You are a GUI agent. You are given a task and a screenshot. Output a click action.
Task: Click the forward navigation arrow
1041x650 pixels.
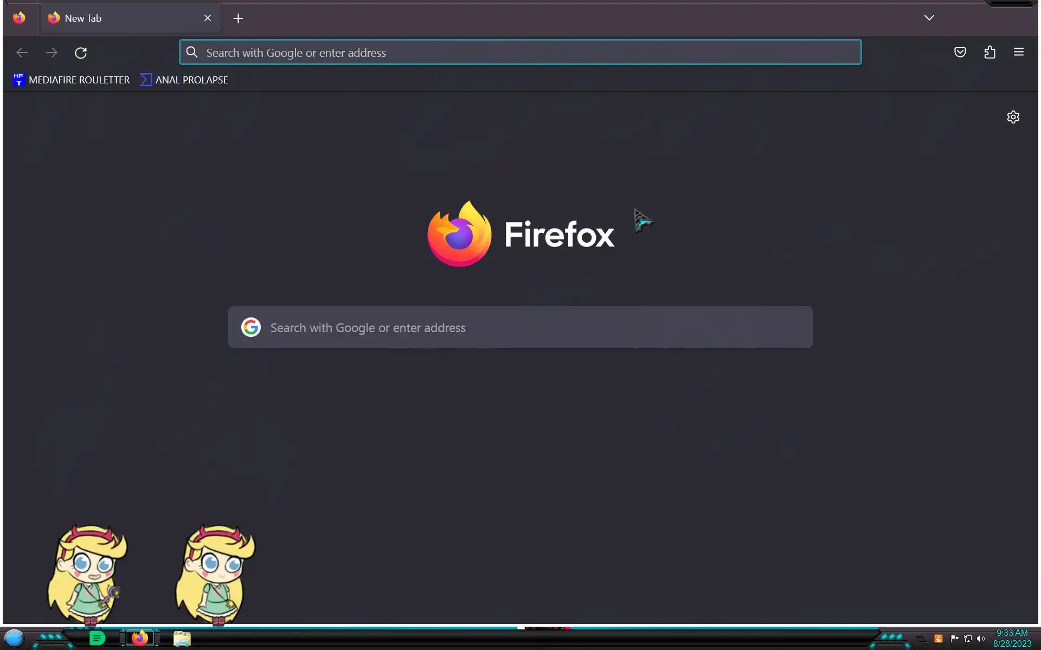click(52, 53)
